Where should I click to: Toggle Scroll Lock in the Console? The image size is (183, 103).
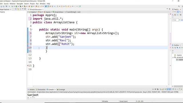pos(163,89)
